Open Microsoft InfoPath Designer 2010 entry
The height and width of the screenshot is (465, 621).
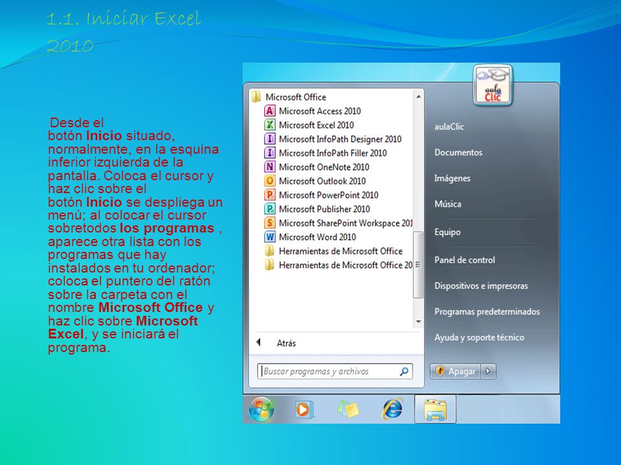tap(340, 139)
